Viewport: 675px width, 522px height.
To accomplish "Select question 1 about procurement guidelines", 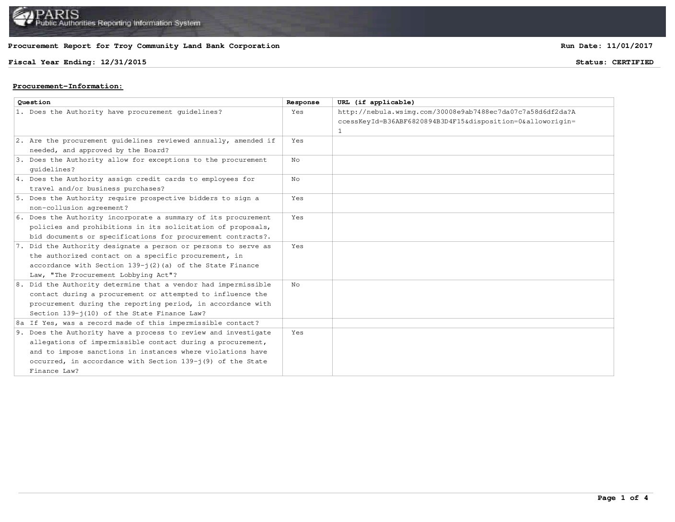I will click(119, 112).
